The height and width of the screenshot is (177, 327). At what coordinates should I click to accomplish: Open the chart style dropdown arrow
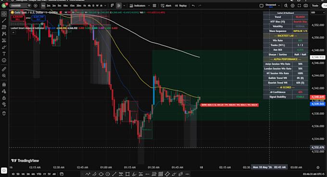click(124, 6)
